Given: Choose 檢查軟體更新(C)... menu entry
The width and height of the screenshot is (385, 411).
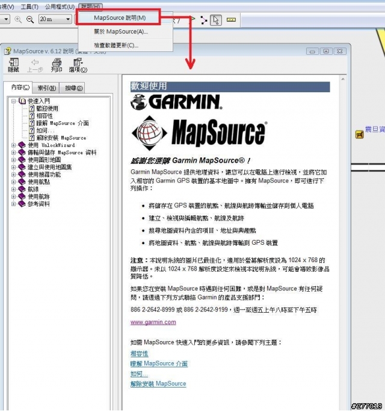Looking at the screenshot, I should click(116, 45).
